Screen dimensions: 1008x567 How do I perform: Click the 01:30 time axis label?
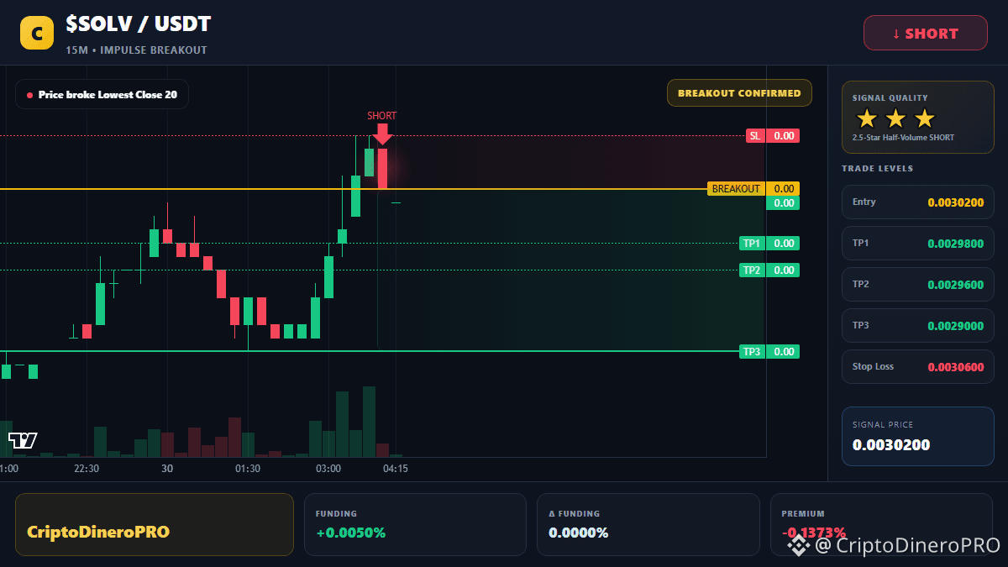point(248,469)
